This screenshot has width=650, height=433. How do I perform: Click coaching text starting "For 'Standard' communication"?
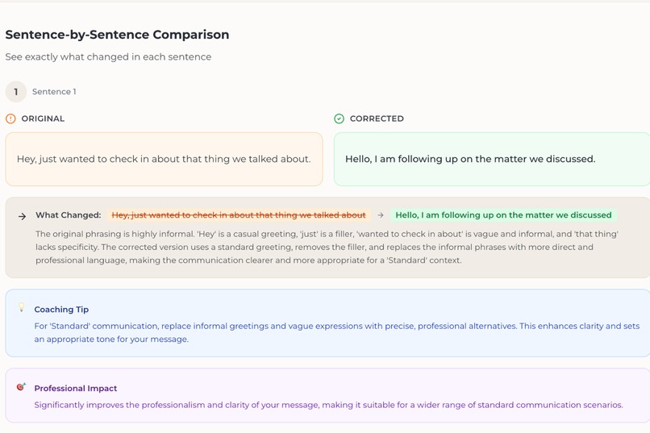click(x=336, y=332)
